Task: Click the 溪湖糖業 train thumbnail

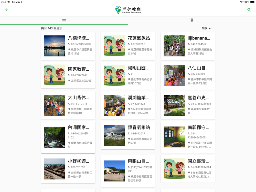Action: click(x=114, y=105)
